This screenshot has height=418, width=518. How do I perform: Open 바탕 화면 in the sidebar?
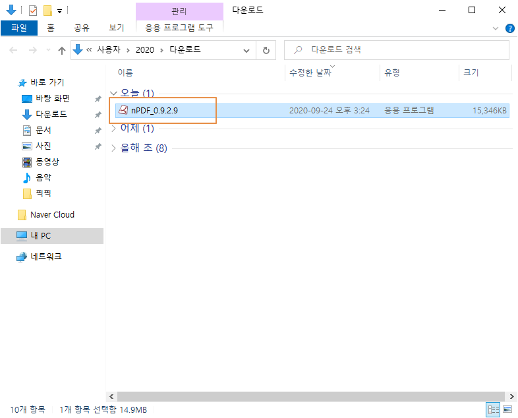coord(46,98)
